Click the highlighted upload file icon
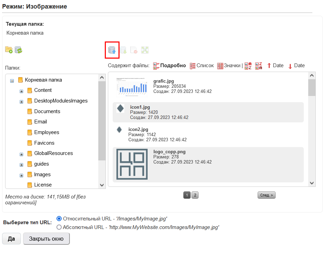Screen dimensions: 325x253 tap(112, 50)
